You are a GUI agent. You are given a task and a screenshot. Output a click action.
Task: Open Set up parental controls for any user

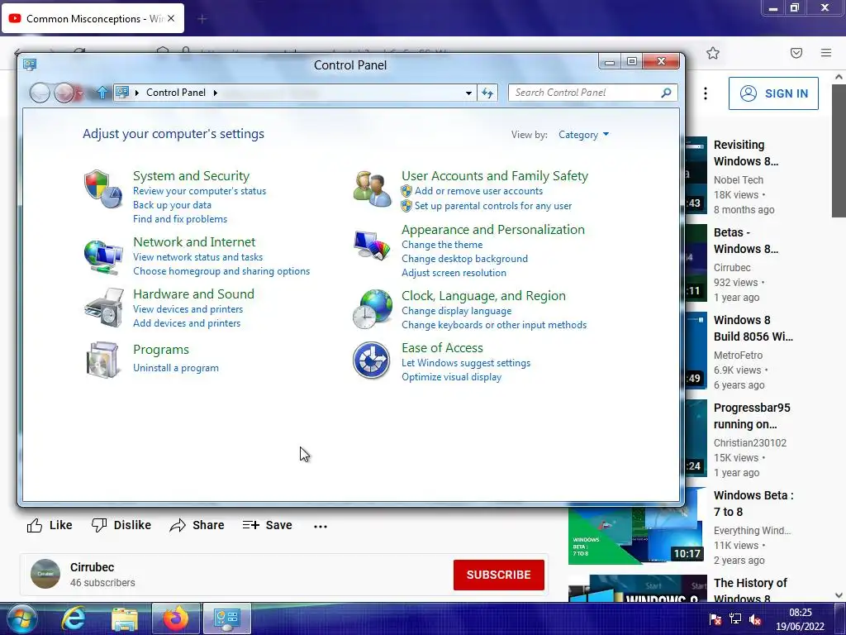[492, 206]
